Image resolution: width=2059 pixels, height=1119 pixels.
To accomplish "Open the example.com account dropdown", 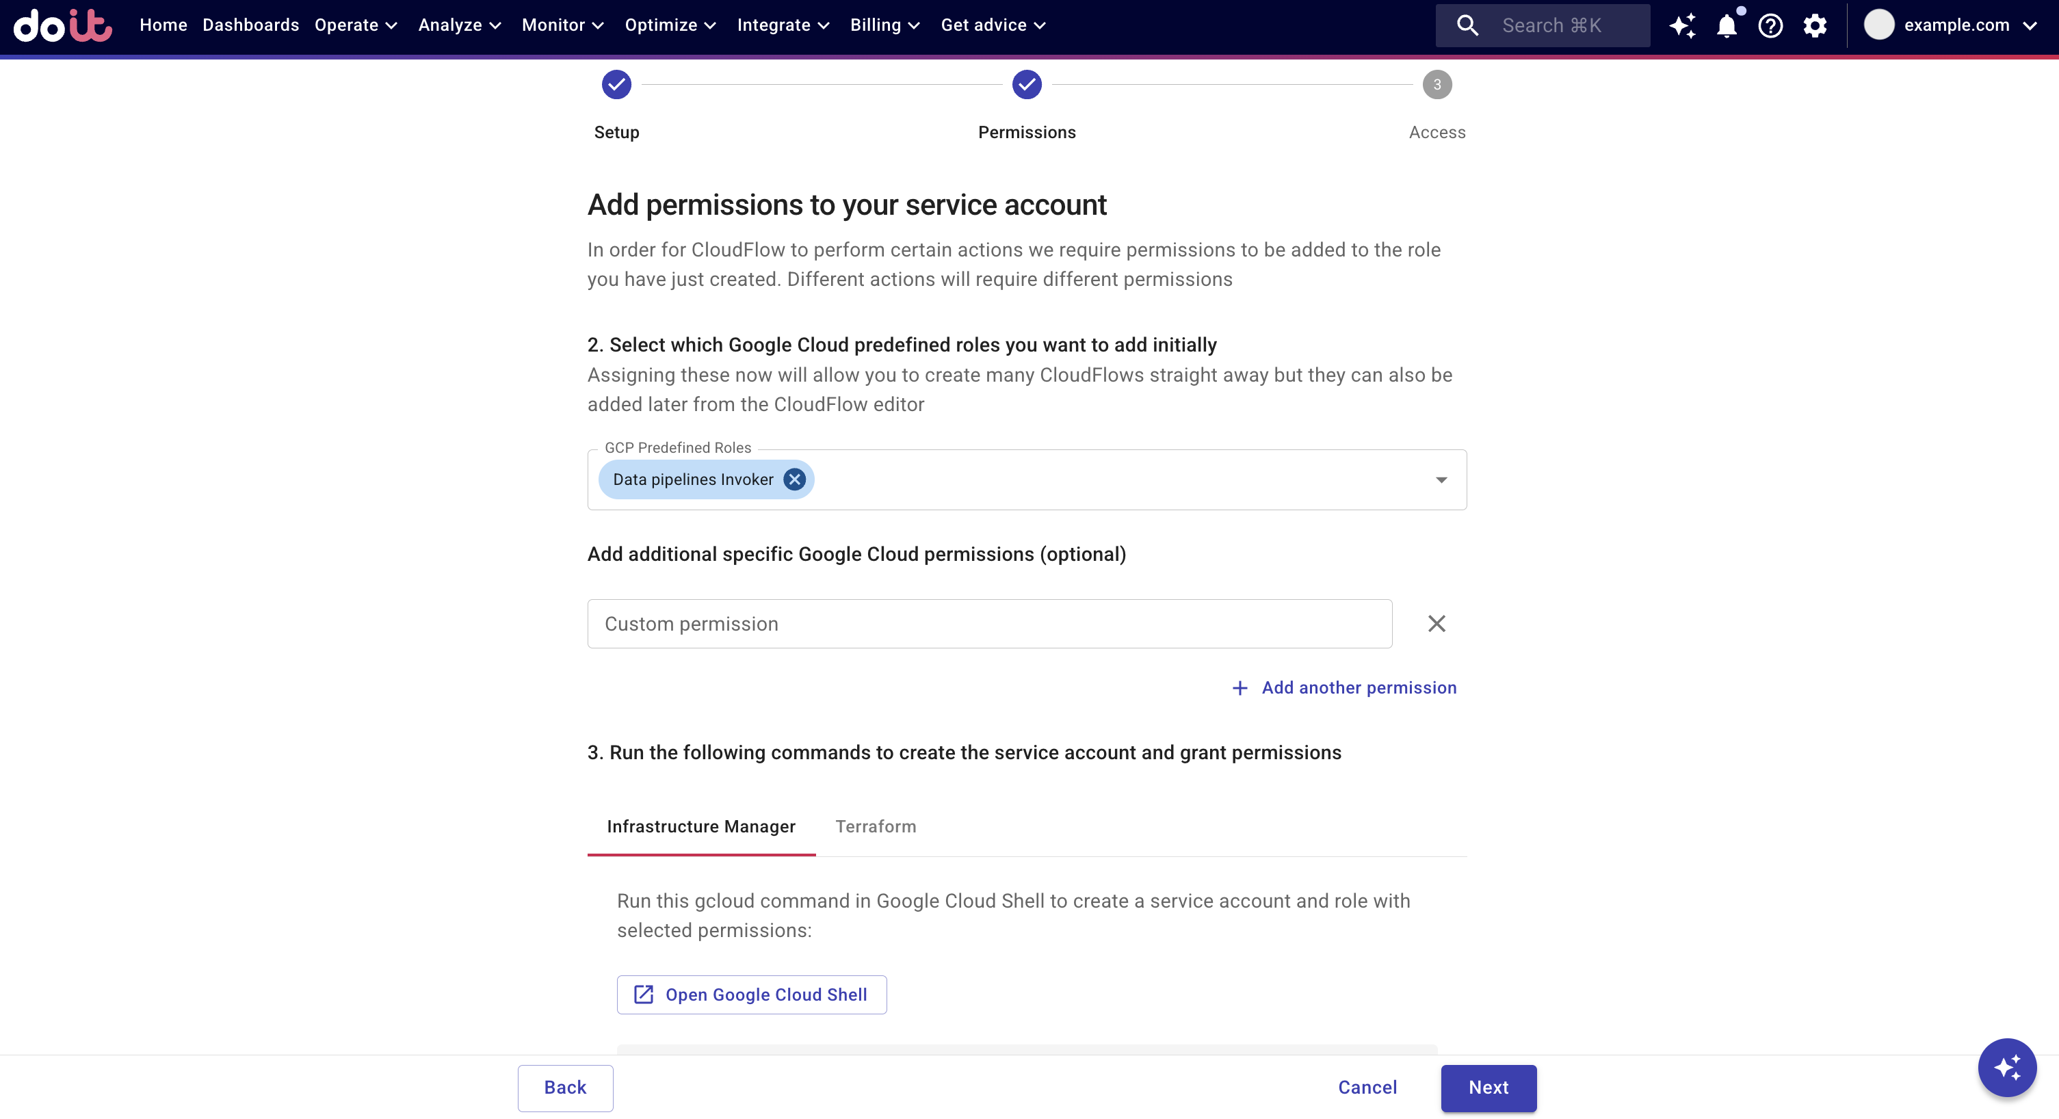I will click(1950, 25).
